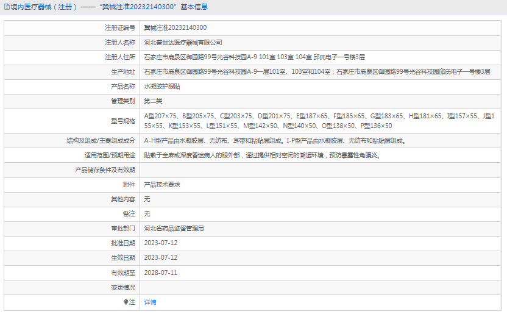The image size is (507, 314).
Task: Select registration number 冀械注准20232140300 in table
Action: [x=175, y=28]
